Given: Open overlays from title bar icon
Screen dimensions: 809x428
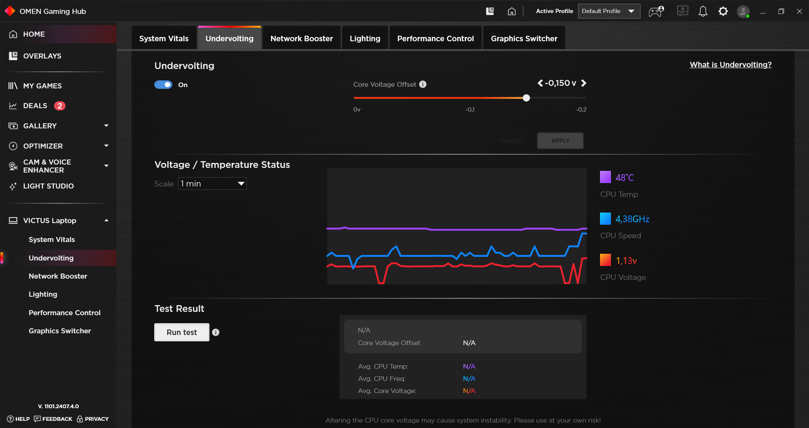Looking at the screenshot, I should click(490, 11).
